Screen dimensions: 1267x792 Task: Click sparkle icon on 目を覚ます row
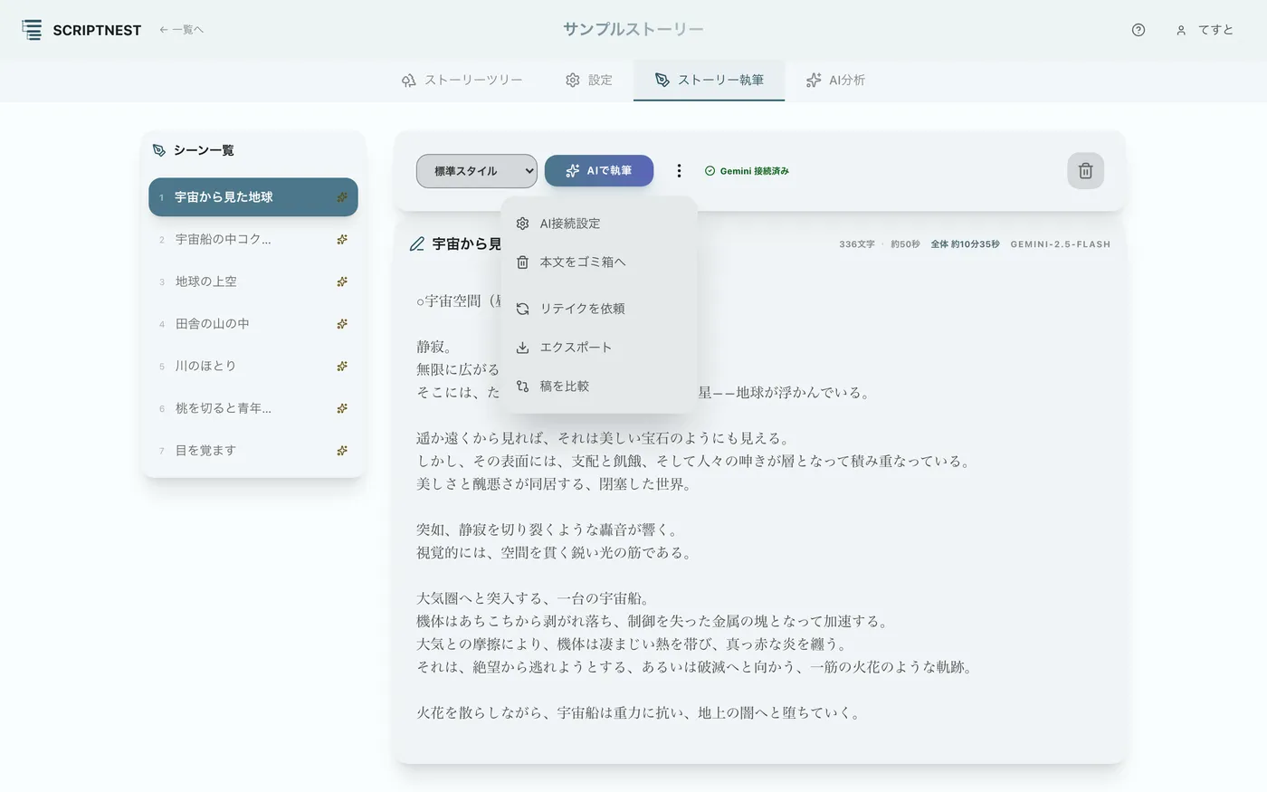[x=342, y=451]
